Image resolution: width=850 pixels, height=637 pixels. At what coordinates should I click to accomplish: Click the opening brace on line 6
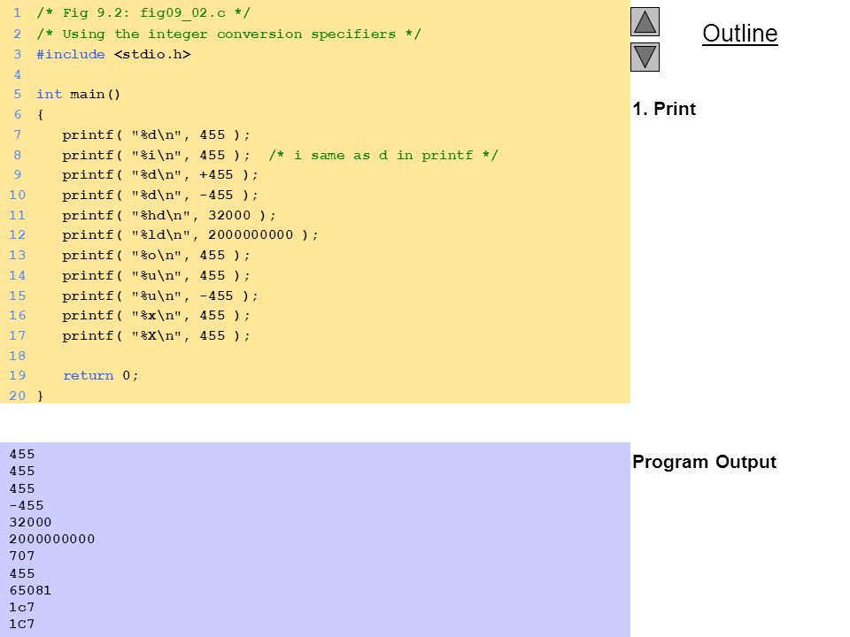[40, 115]
